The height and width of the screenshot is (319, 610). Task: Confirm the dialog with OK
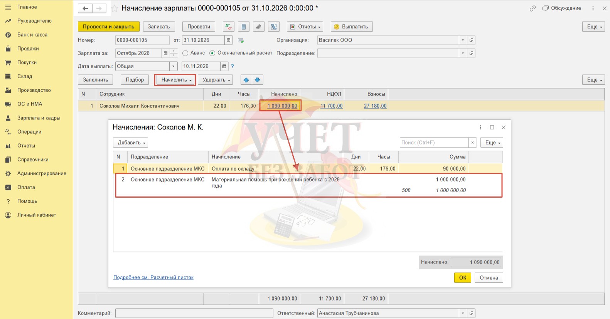(463, 278)
